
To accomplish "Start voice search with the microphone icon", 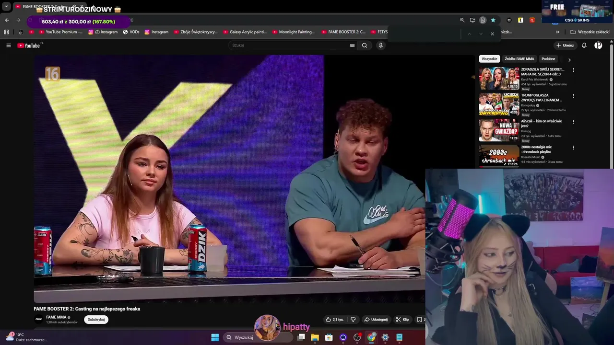I will tap(381, 46).
